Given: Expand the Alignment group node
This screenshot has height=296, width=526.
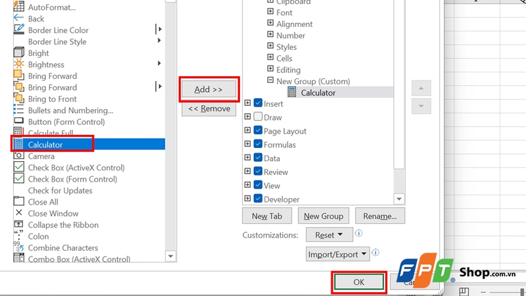Looking at the screenshot, I should [270, 23].
